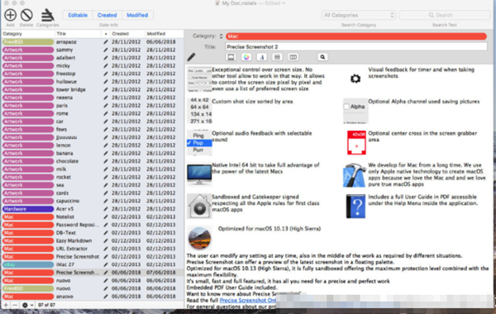This screenshot has height=314, width=496.
Task: Select the DB-Text note row
Action: coord(93,233)
